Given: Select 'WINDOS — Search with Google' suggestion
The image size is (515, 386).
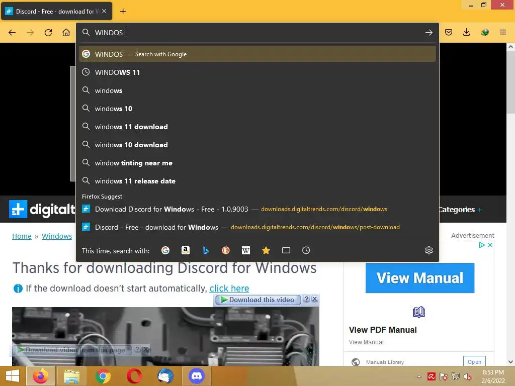Looking at the screenshot, I should [x=257, y=54].
